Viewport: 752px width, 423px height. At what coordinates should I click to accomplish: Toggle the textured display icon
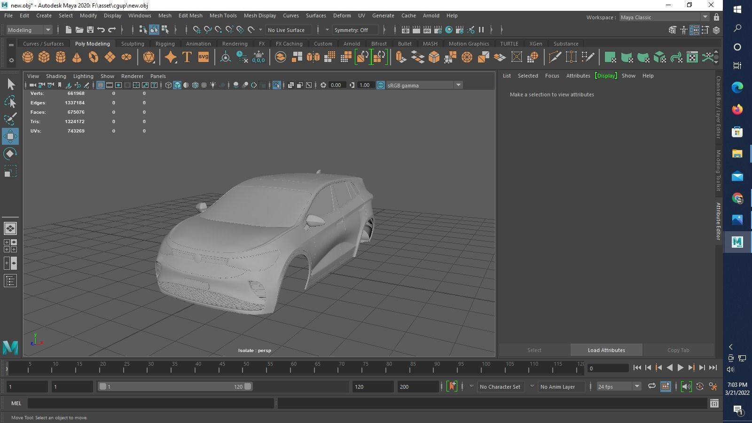(204, 85)
